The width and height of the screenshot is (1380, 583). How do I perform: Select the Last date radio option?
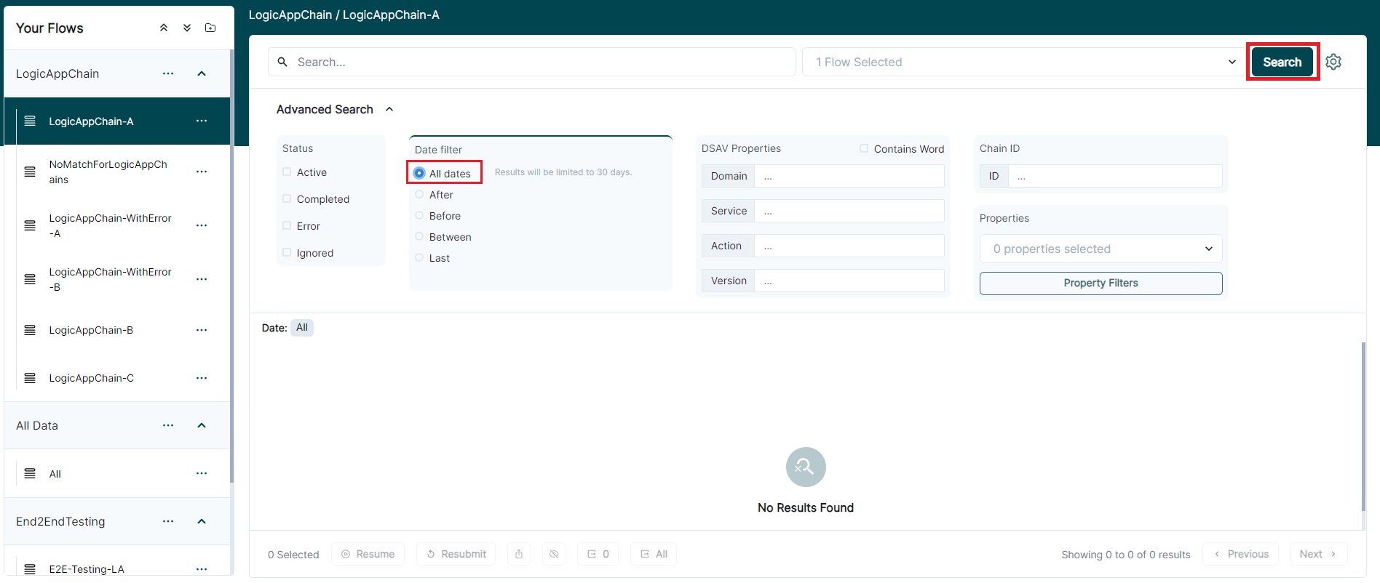[419, 257]
